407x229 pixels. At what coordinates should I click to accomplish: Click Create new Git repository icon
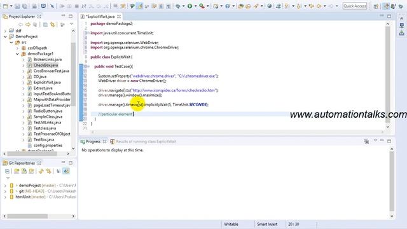31,171
